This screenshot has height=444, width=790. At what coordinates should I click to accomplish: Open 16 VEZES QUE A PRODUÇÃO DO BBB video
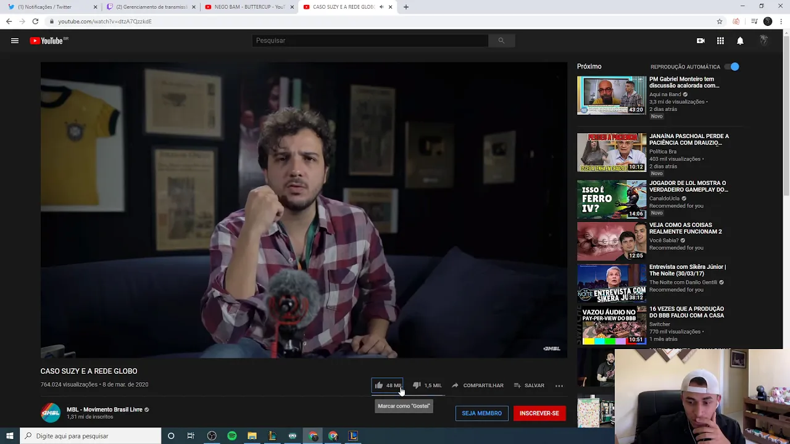point(686,312)
